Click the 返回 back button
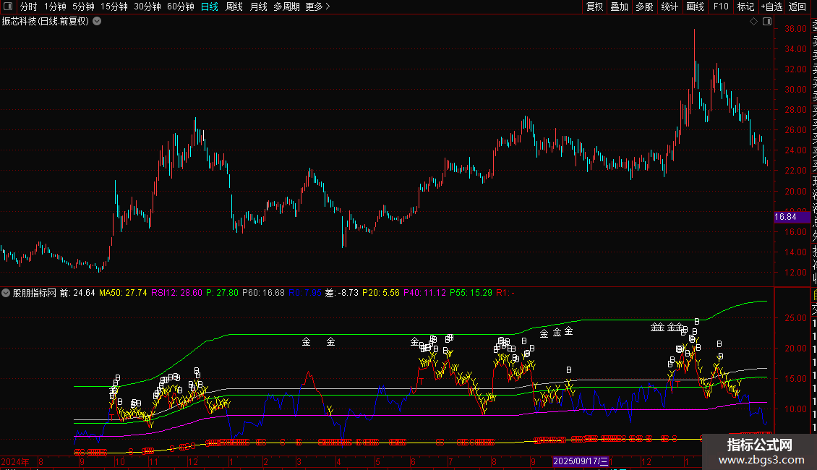The width and height of the screenshot is (817, 470). coord(797,7)
